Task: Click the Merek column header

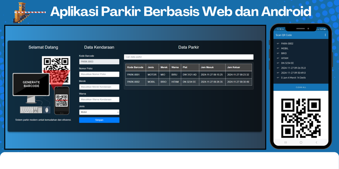Action: pos(164,67)
